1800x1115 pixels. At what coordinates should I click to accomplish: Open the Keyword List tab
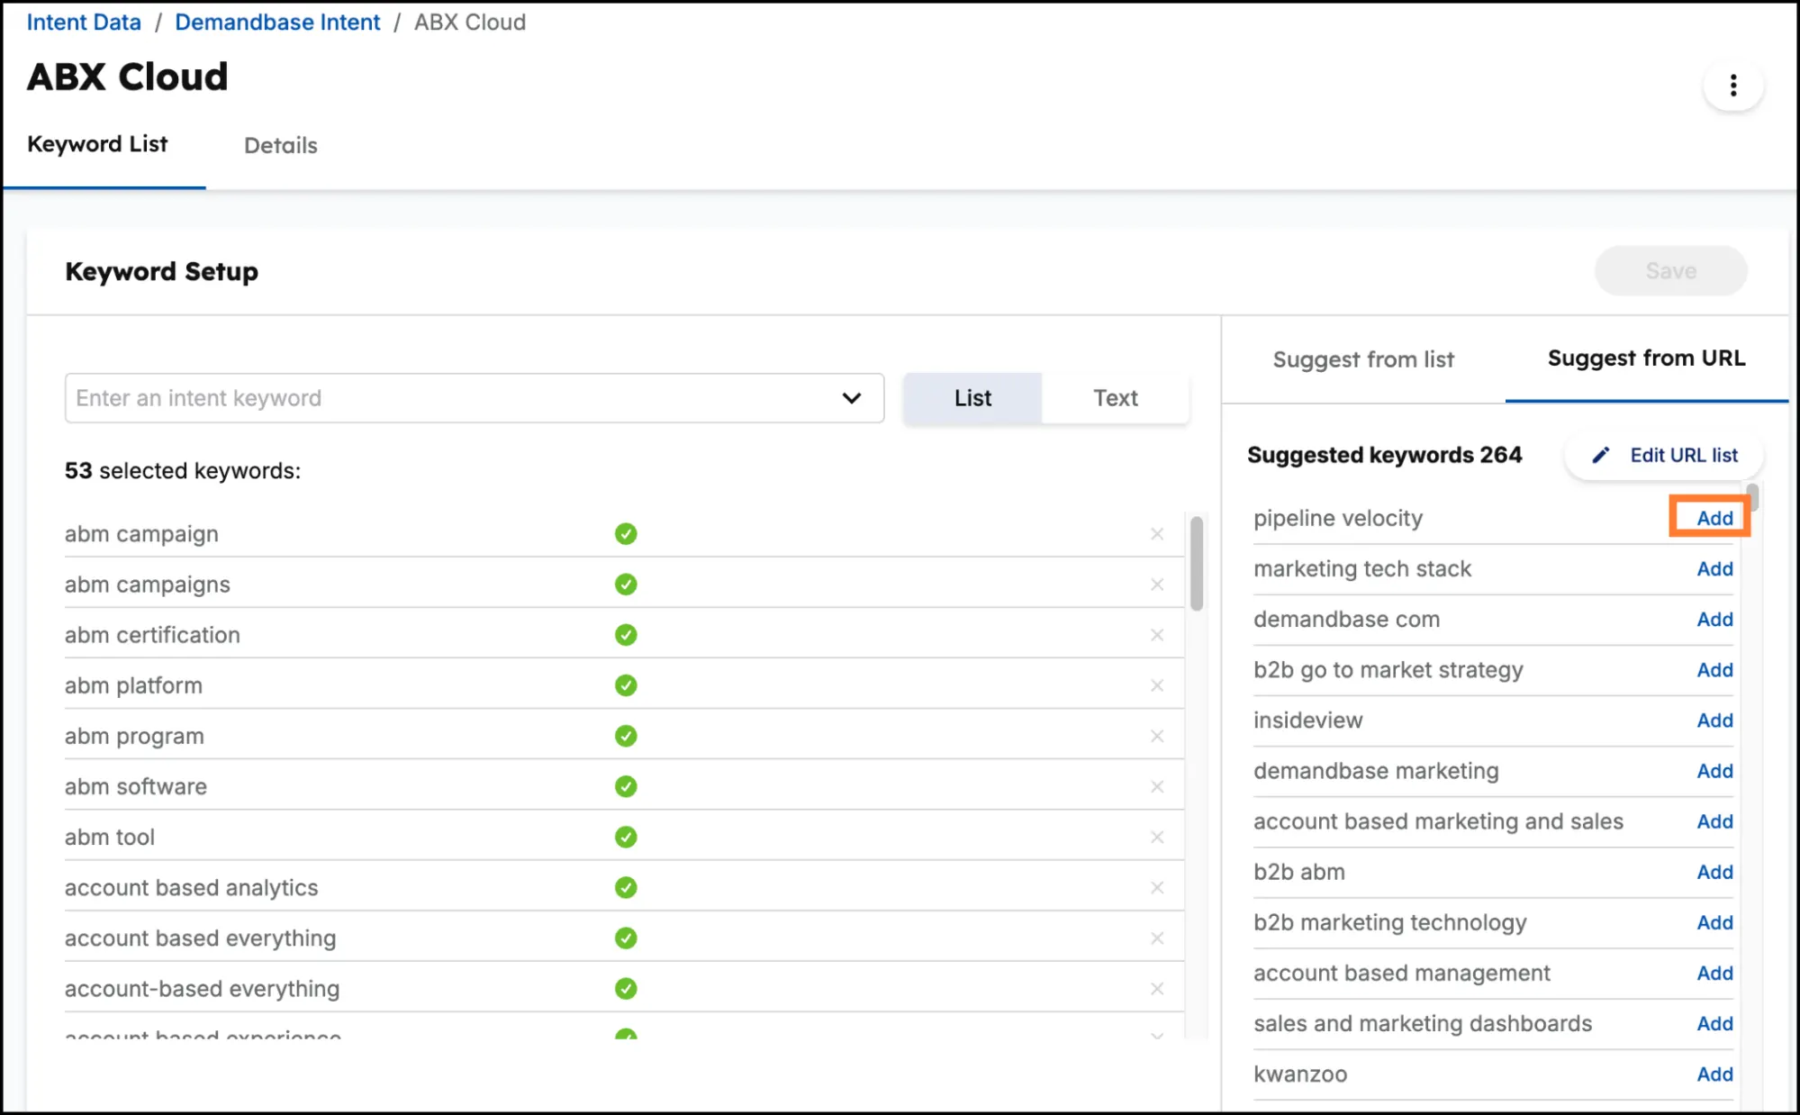tap(97, 144)
